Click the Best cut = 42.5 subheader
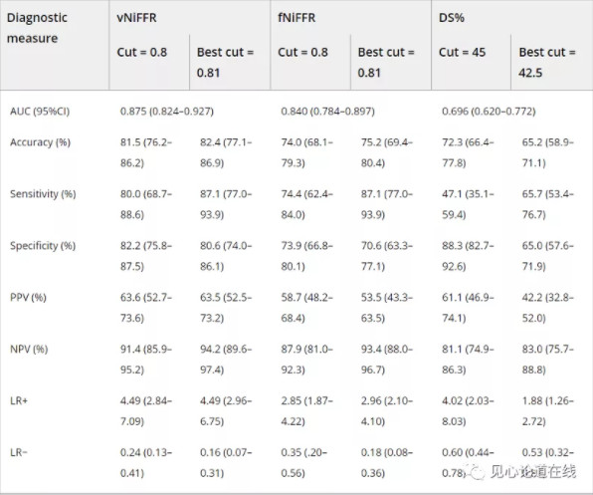The height and width of the screenshot is (495, 593). [547, 62]
